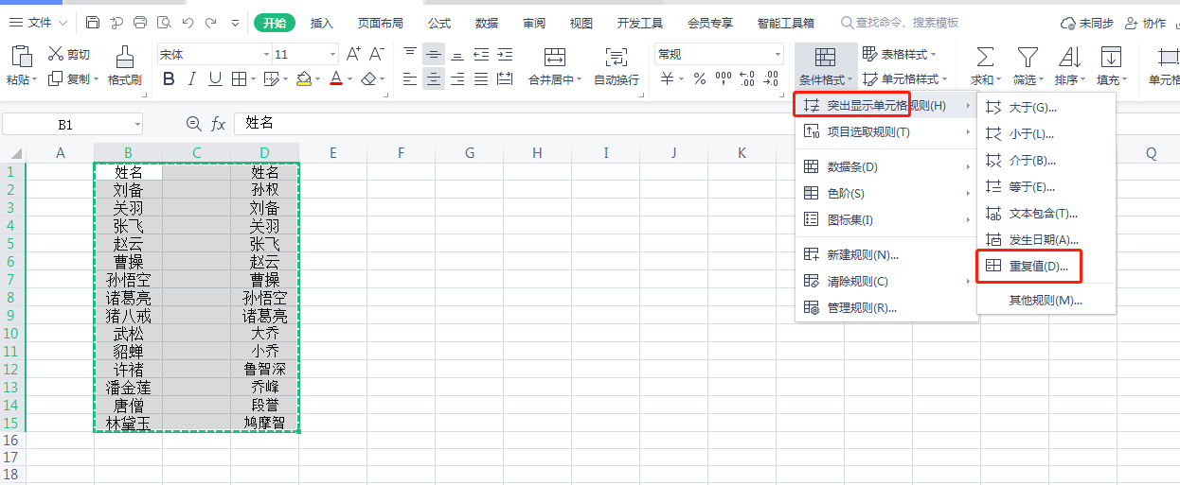Decrease font size with the A- icon
The width and height of the screenshot is (1180, 485).
point(377,54)
